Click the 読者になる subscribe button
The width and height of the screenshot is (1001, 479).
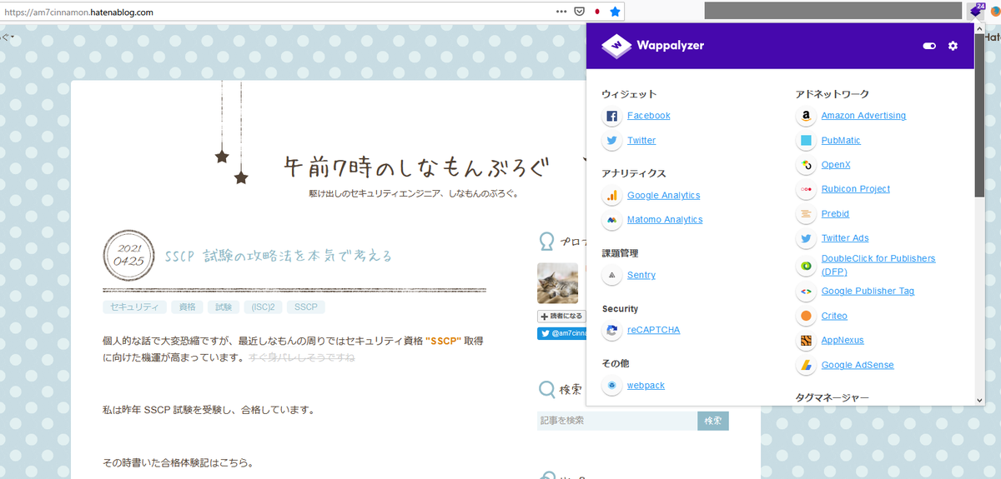click(560, 317)
